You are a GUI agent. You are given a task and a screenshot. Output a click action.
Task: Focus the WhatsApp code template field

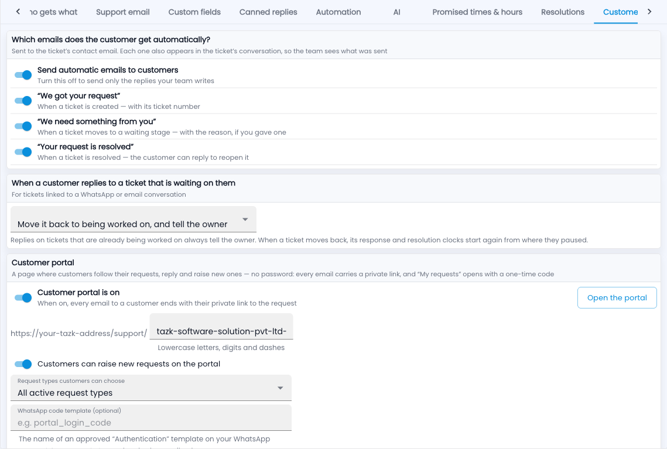tap(151, 417)
